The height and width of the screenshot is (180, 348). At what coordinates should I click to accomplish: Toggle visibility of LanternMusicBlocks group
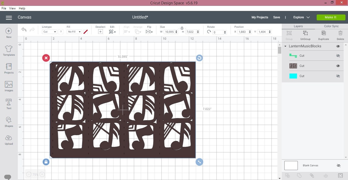tap(338, 46)
